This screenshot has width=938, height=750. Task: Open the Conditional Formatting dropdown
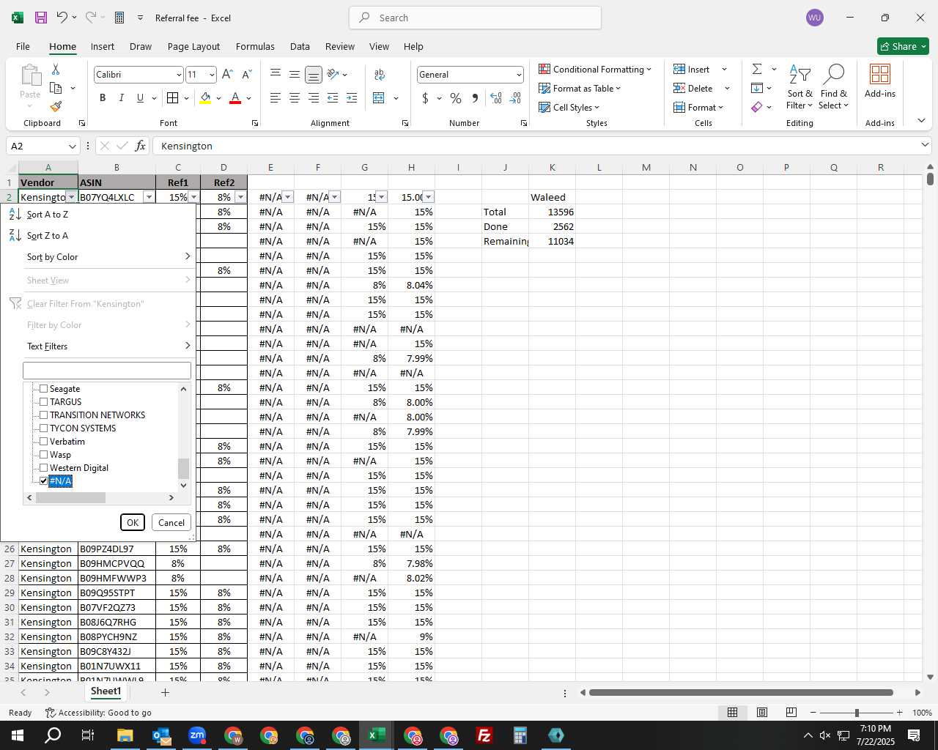pos(595,69)
